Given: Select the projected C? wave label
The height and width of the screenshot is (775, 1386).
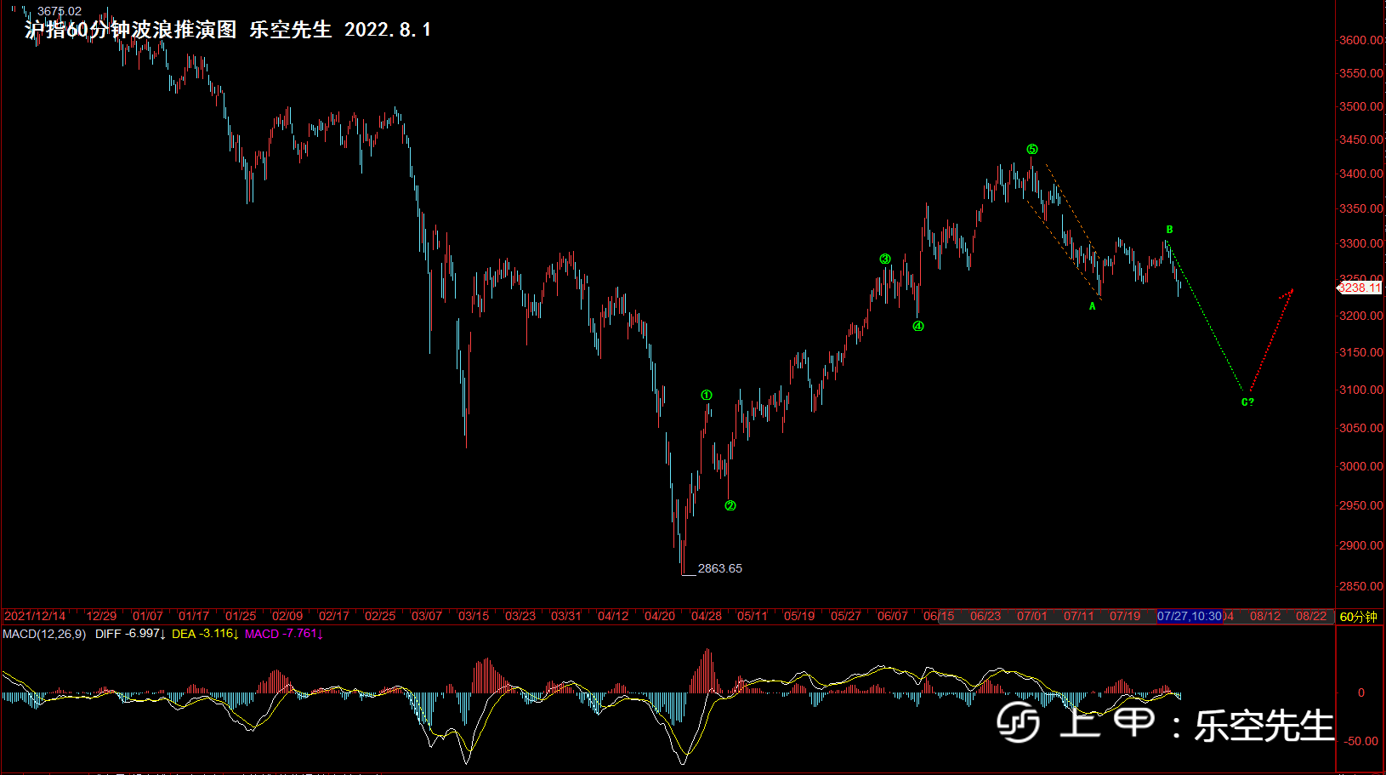Looking at the screenshot, I should (x=1247, y=402).
